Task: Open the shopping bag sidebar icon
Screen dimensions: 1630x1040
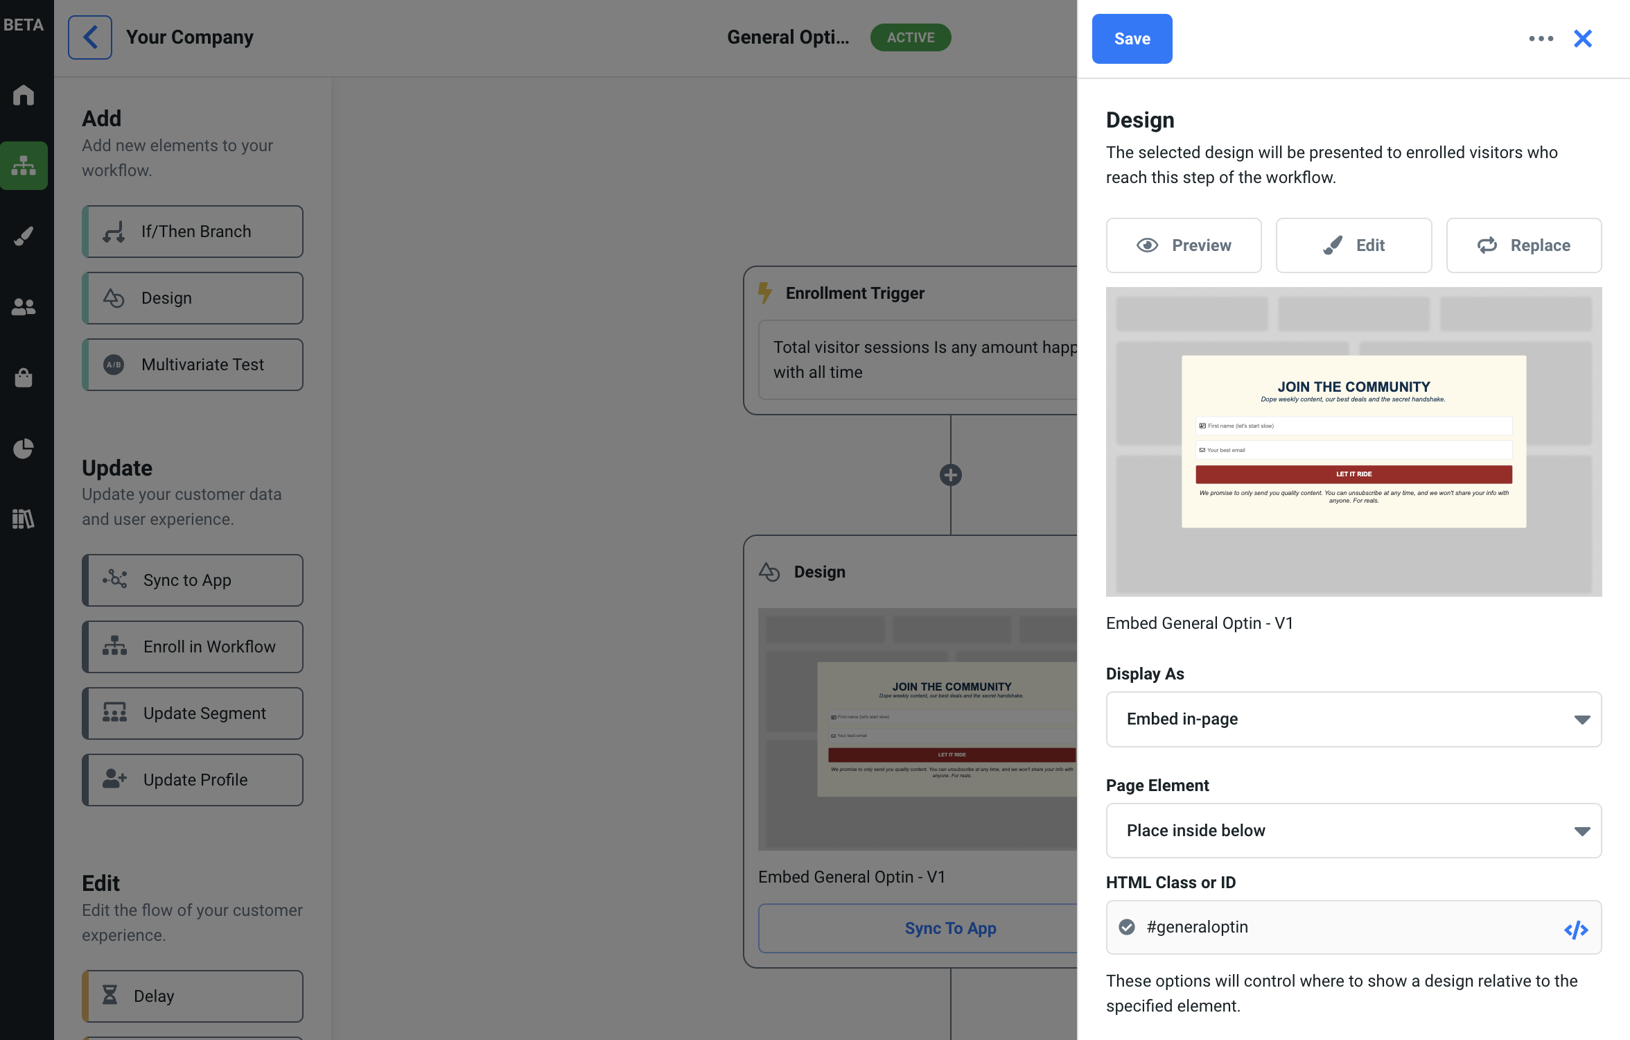Action: tap(24, 378)
